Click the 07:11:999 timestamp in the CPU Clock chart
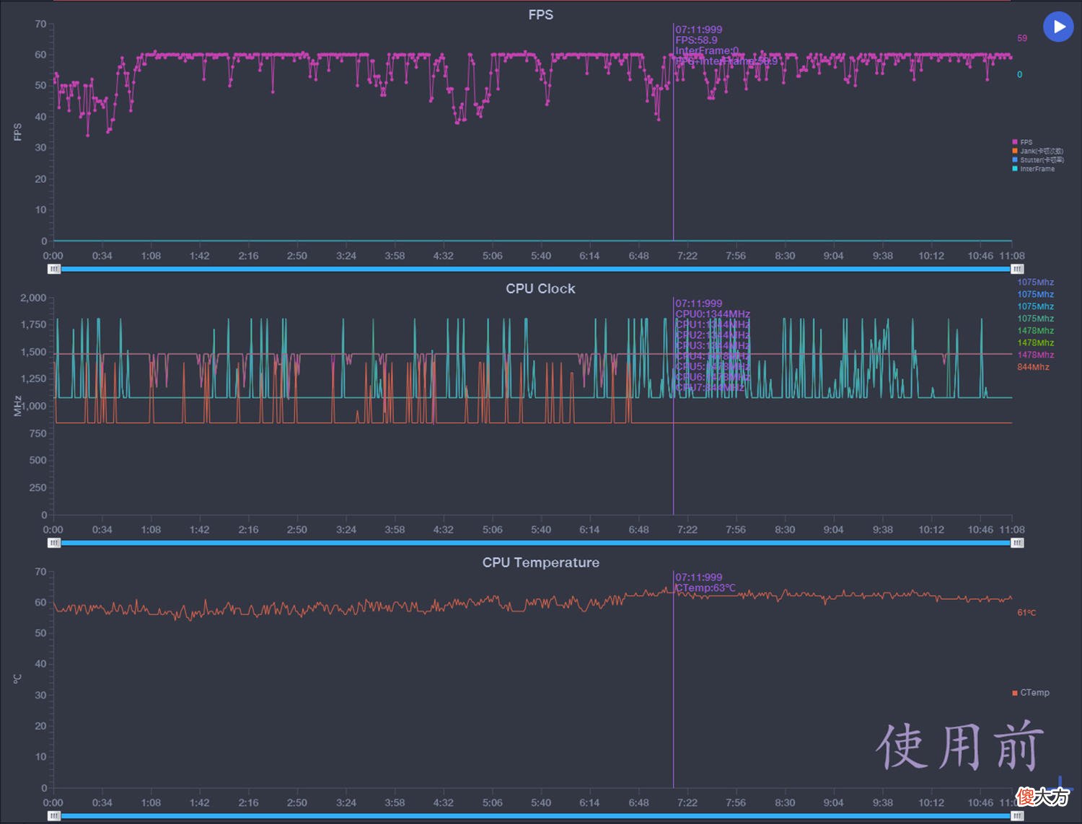The image size is (1082, 824). click(x=698, y=304)
